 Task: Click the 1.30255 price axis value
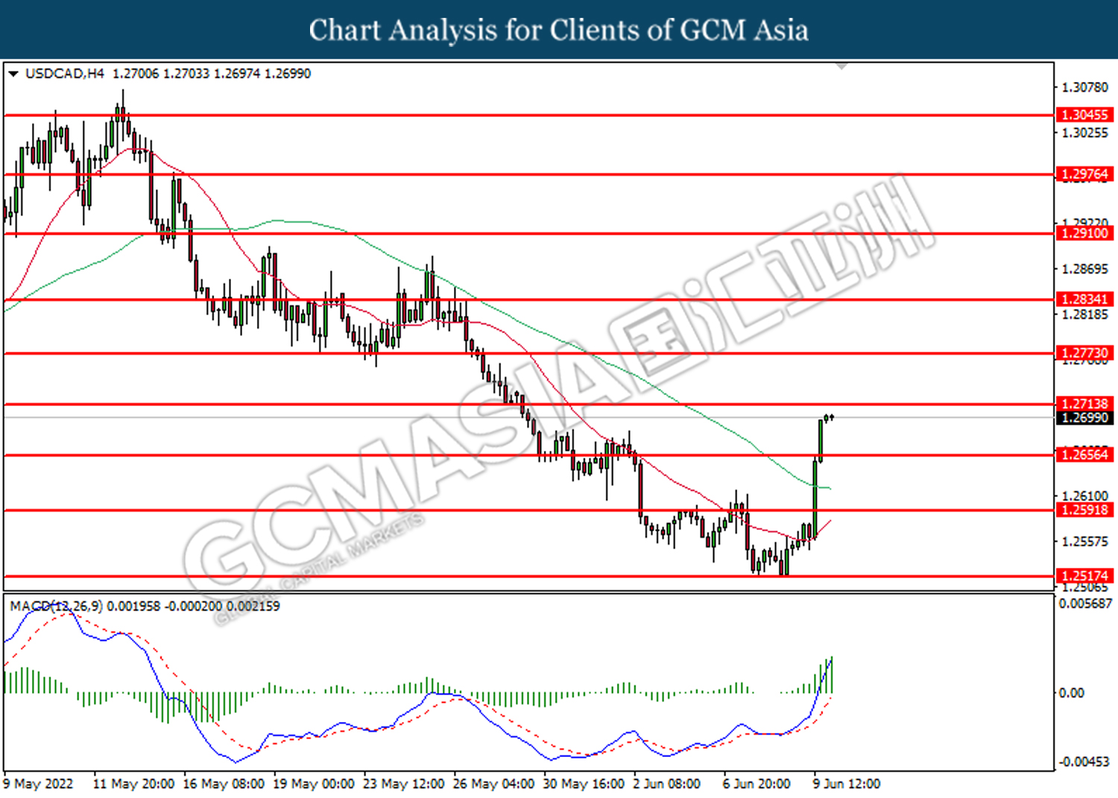(1085, 133)
